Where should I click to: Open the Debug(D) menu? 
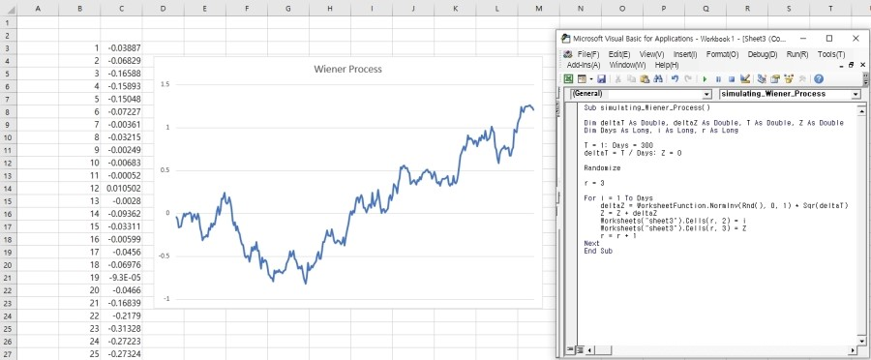pos(763,54)
